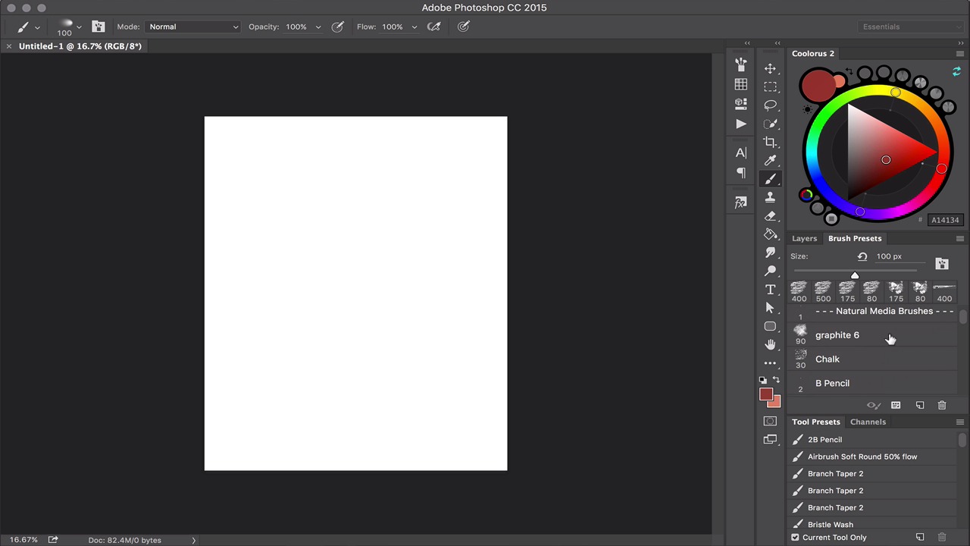Viewport: 970px width, 546px height.
Task: Open the Actions play dock icon
Action: pyautogui.click(x=740, y=124)
